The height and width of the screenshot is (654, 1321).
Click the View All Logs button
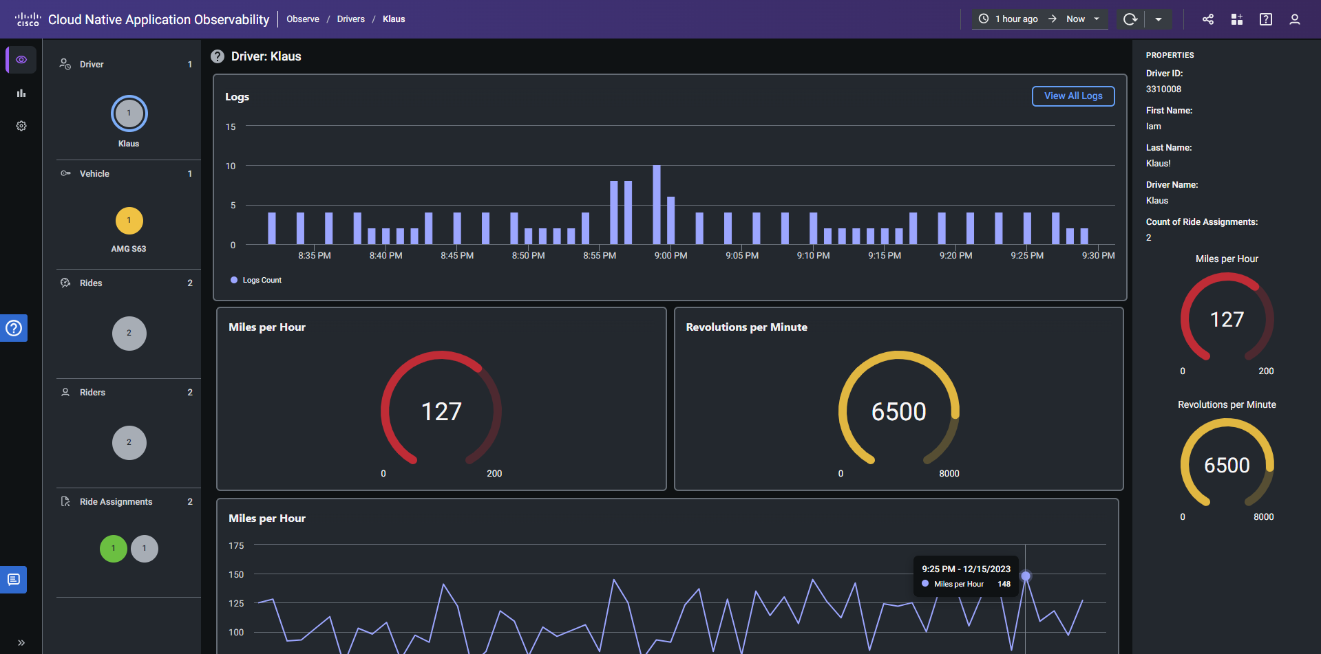point(1072,96)
